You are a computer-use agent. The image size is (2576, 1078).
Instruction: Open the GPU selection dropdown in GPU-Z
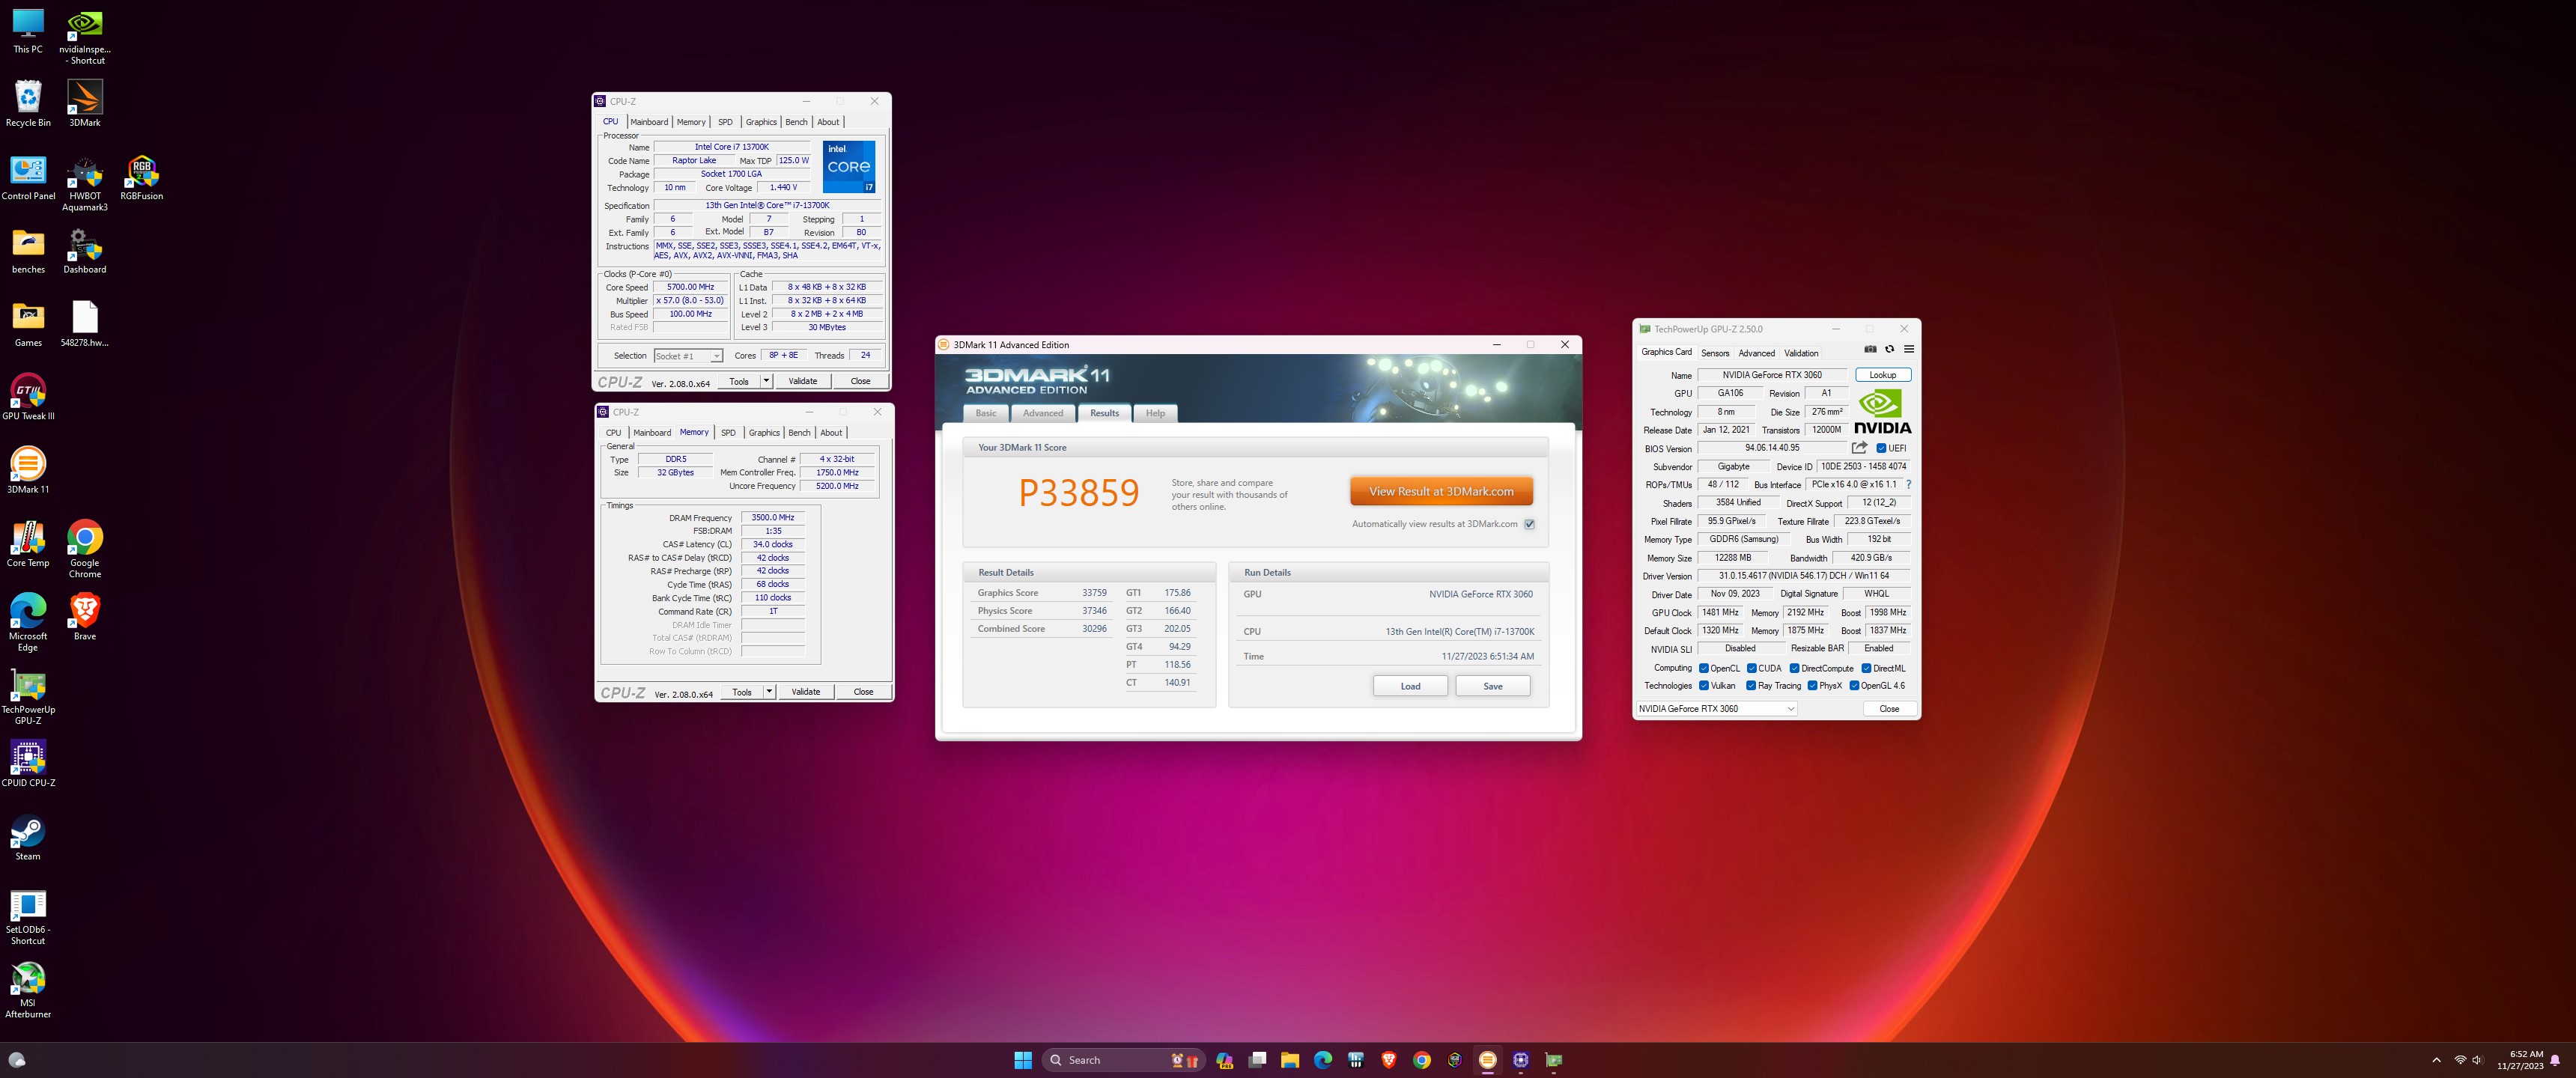1716,709
